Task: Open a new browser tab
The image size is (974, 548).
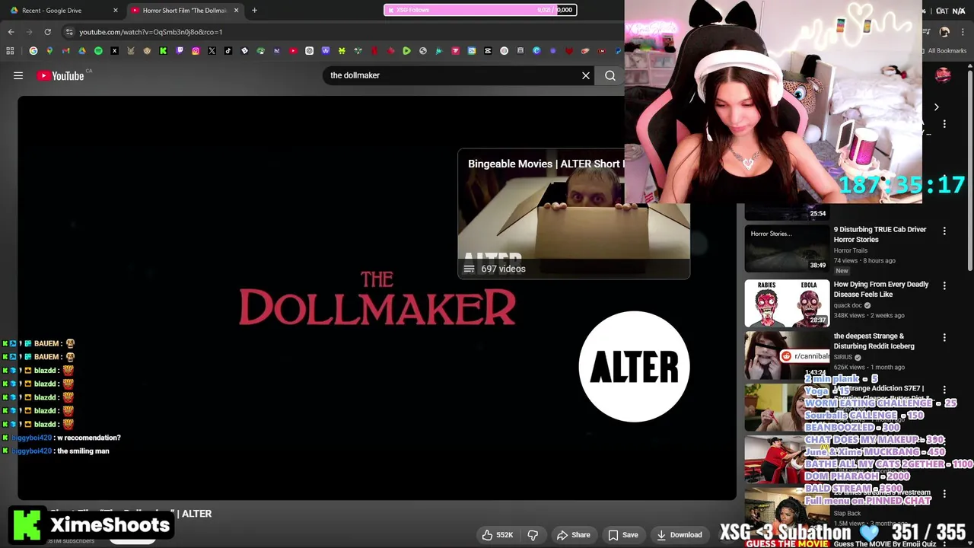Action: click(x=254, y=11)
